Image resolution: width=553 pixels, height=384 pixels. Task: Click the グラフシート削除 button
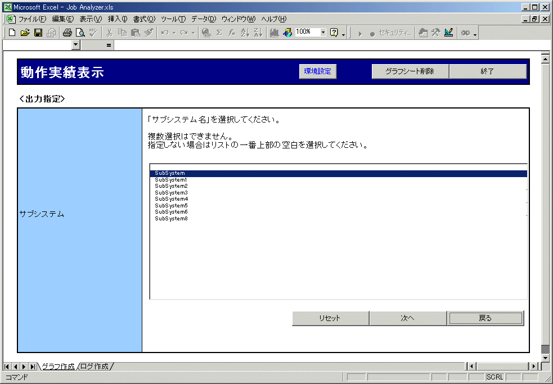(410, 71)
